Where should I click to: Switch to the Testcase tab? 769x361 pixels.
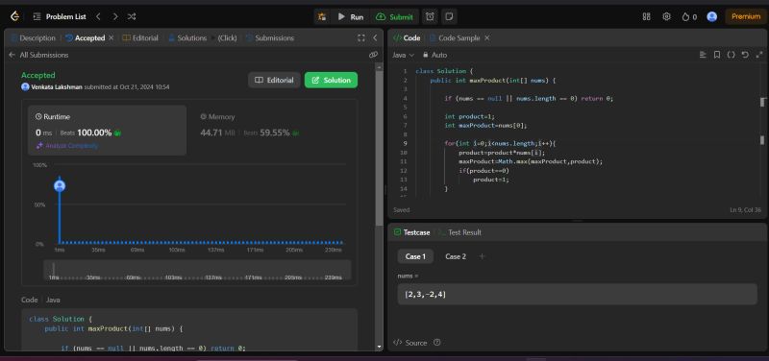pyautogui.click(x=412, y=232)
